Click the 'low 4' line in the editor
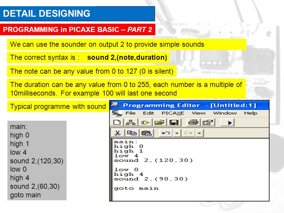 126,156
